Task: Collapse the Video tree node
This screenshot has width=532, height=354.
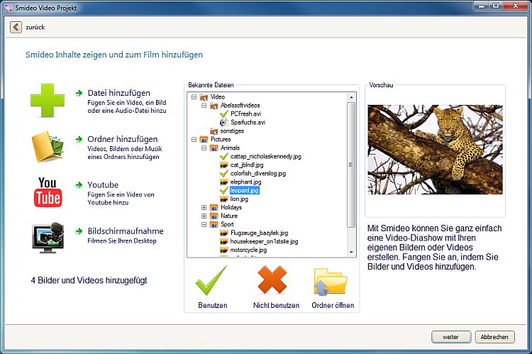Action: coord(194,96)
